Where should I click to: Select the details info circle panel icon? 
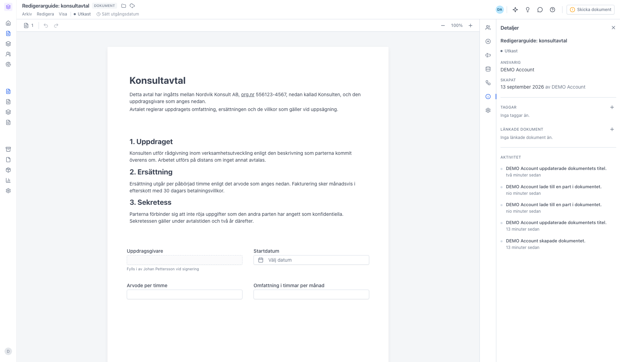tap(488, 97)
